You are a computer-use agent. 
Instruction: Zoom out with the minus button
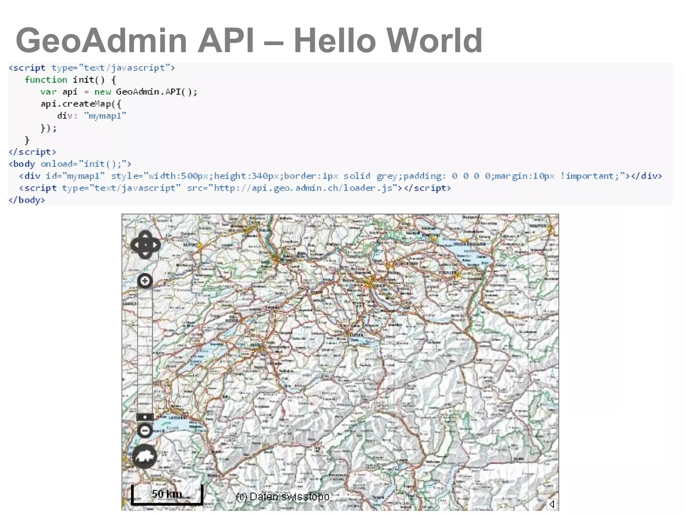[145, 430]
